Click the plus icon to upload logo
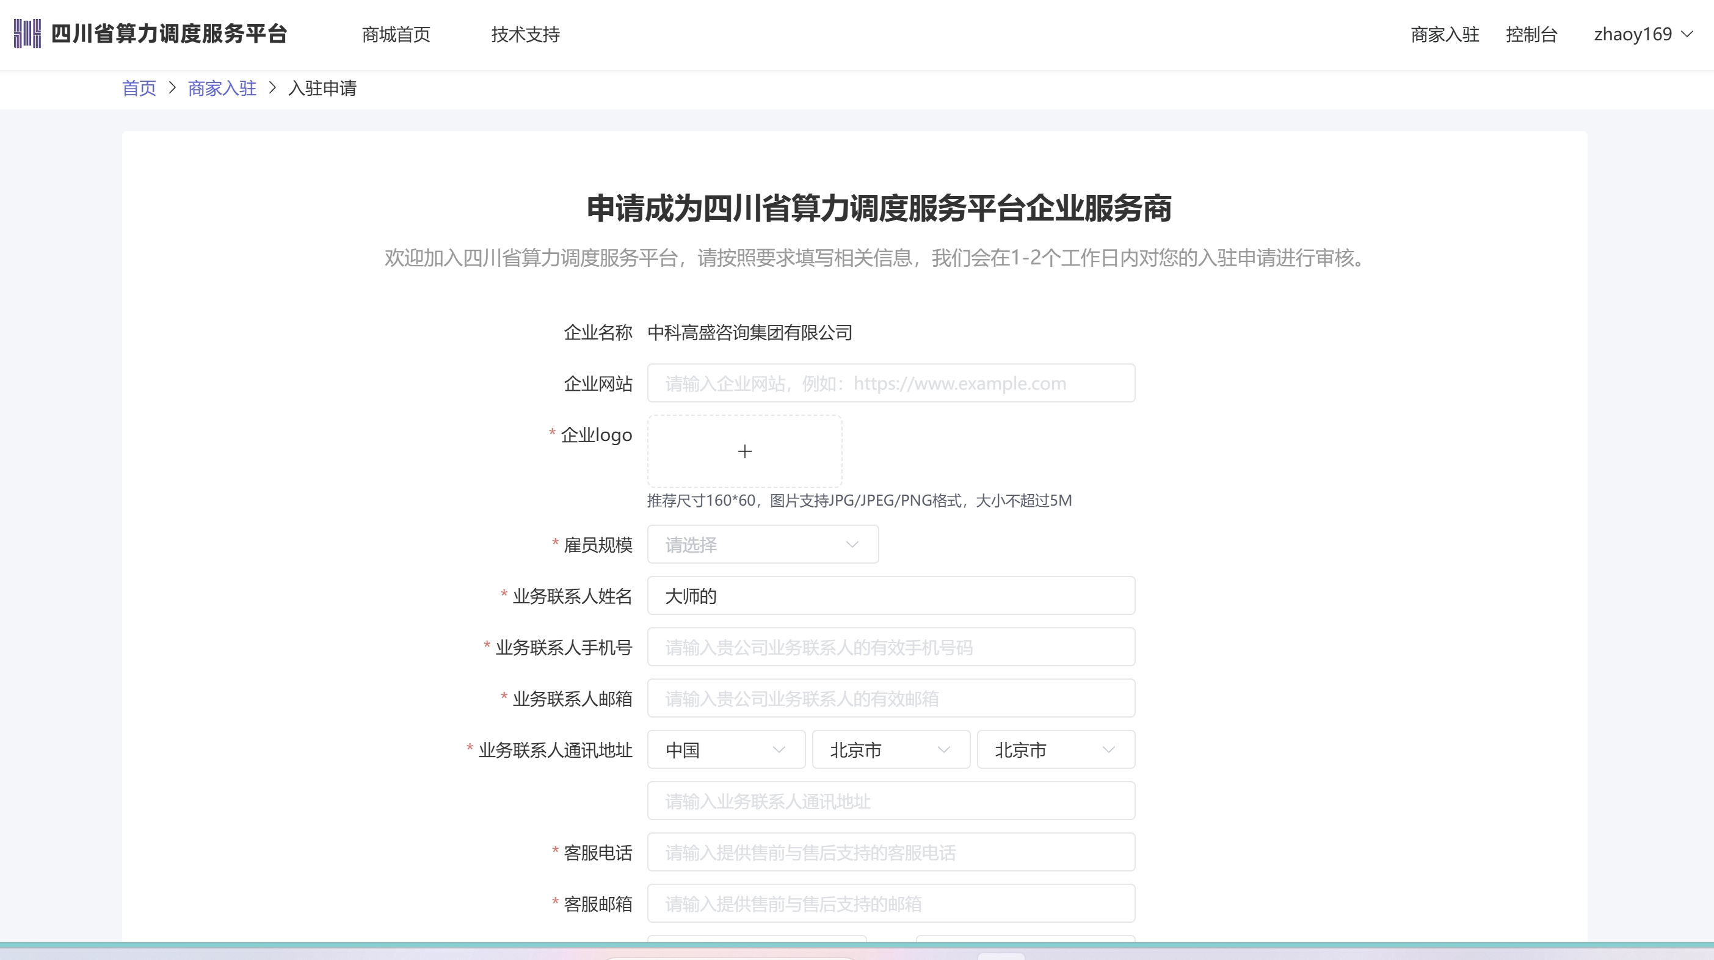The height and width of the screenshot is (960, 1714). [x=744, y=452]
